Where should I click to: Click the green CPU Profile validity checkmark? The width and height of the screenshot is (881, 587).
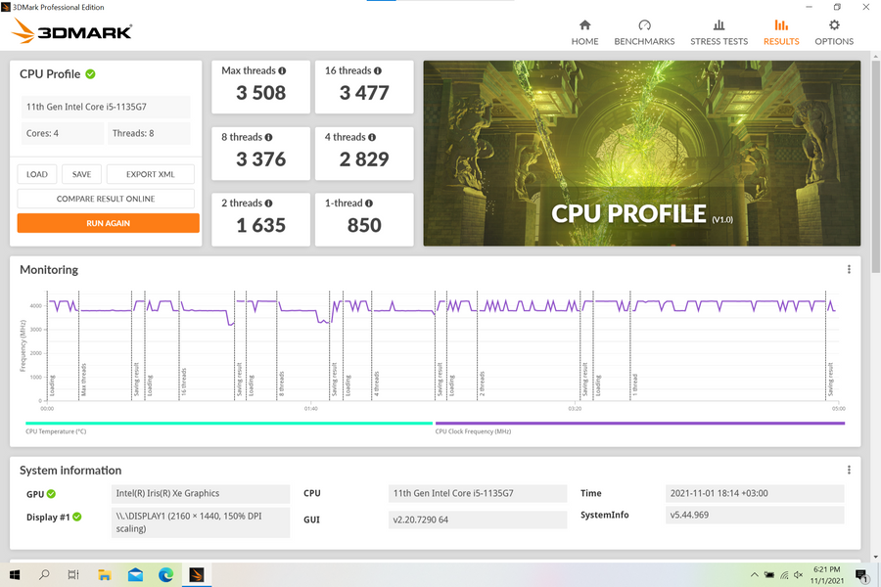coord(90,74)
